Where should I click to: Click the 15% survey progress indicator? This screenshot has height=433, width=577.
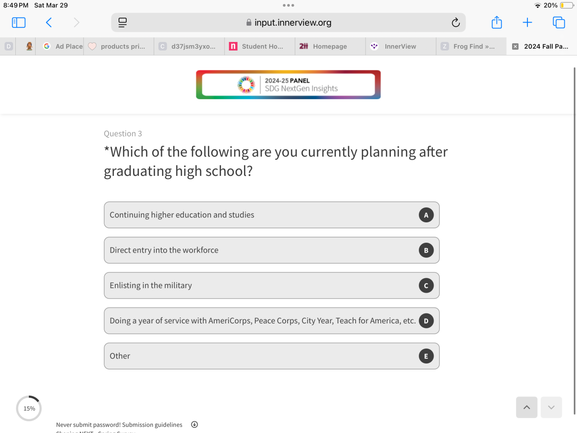(29, 409)
